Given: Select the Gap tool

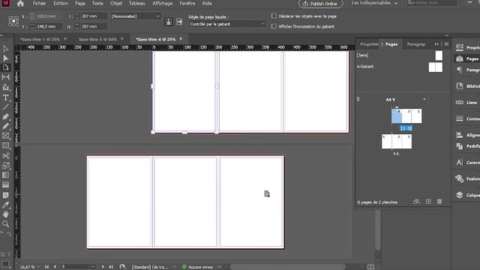Looking at the screenshot, I should click(x=5, y=77).
